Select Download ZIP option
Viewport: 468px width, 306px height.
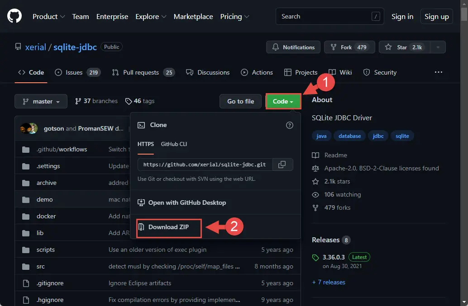tap(169, 227)
